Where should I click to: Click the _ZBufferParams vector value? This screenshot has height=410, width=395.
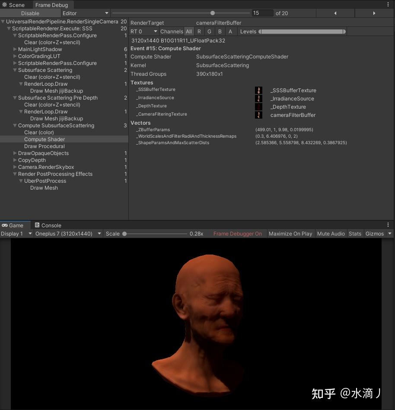[x=284, y=129]
